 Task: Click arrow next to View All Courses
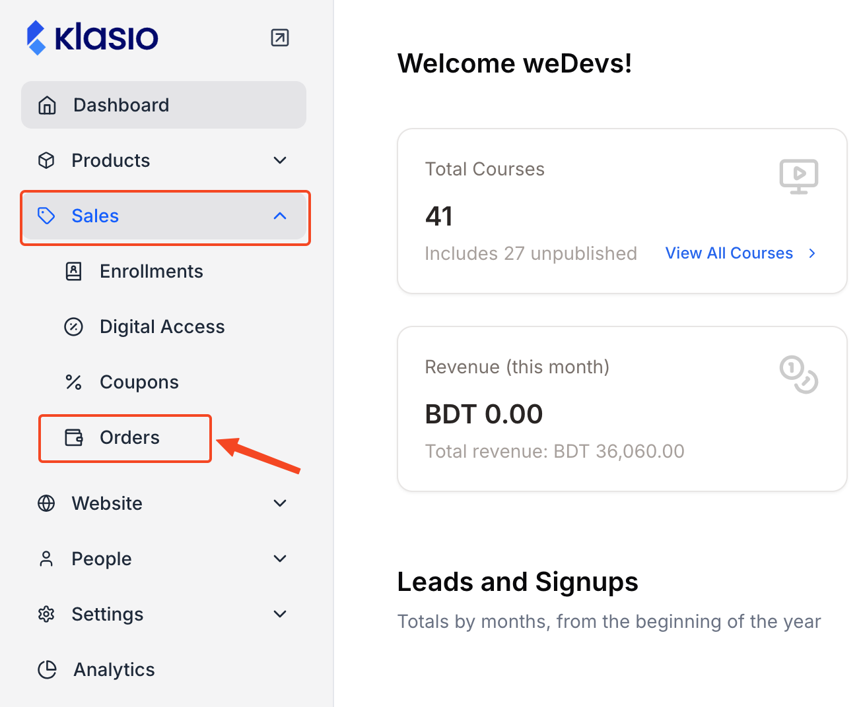[812, 253]
